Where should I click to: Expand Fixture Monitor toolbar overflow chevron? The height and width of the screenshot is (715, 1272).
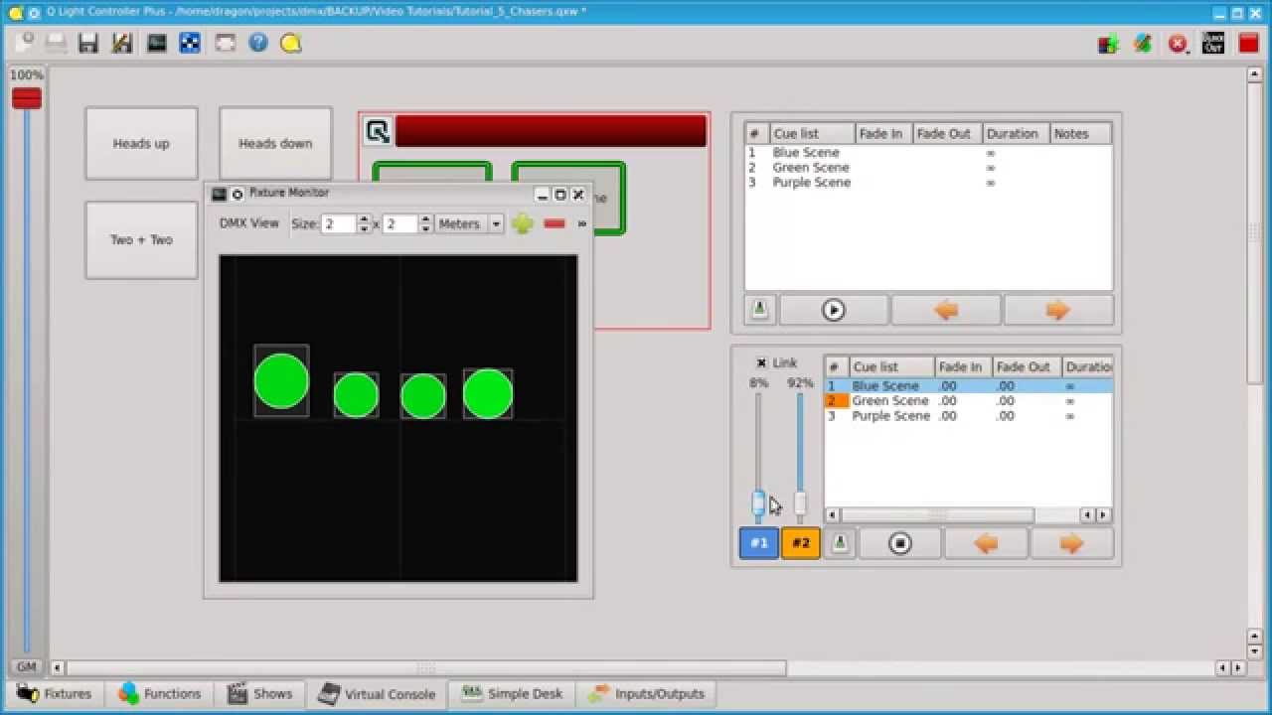582,223
